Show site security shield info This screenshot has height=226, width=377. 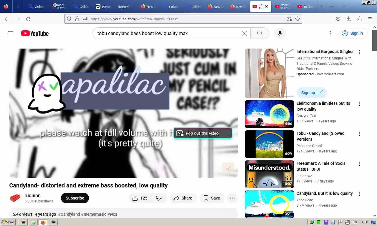[x=69, y=19]
